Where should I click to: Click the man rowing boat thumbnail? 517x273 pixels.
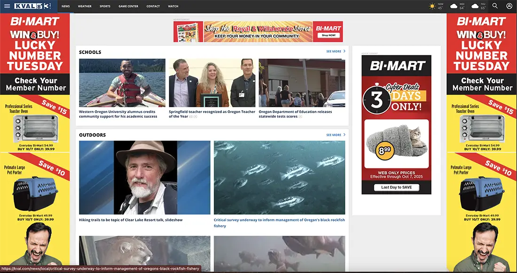pyautogui.click(x=122, y=83)
